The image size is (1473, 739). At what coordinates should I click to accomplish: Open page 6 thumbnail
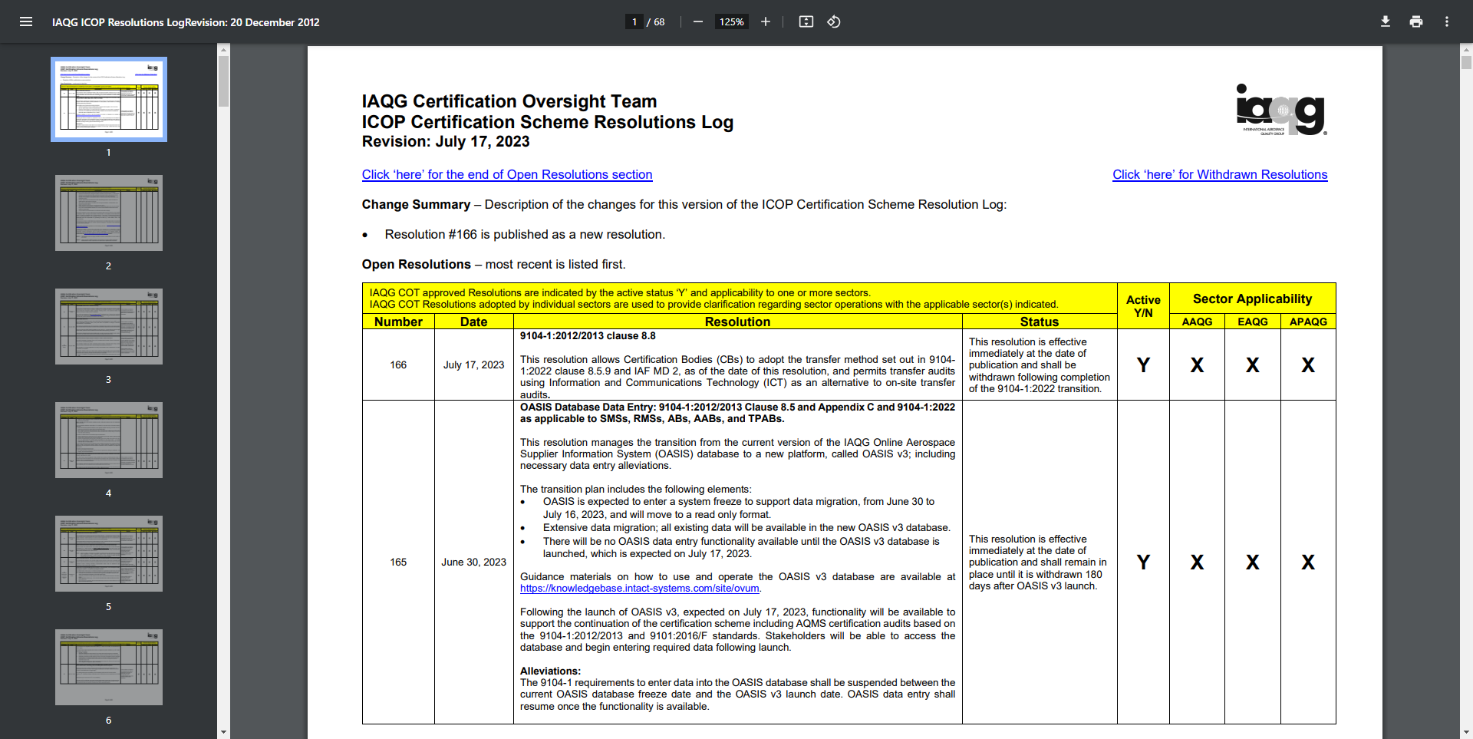[x=109, y=667]
